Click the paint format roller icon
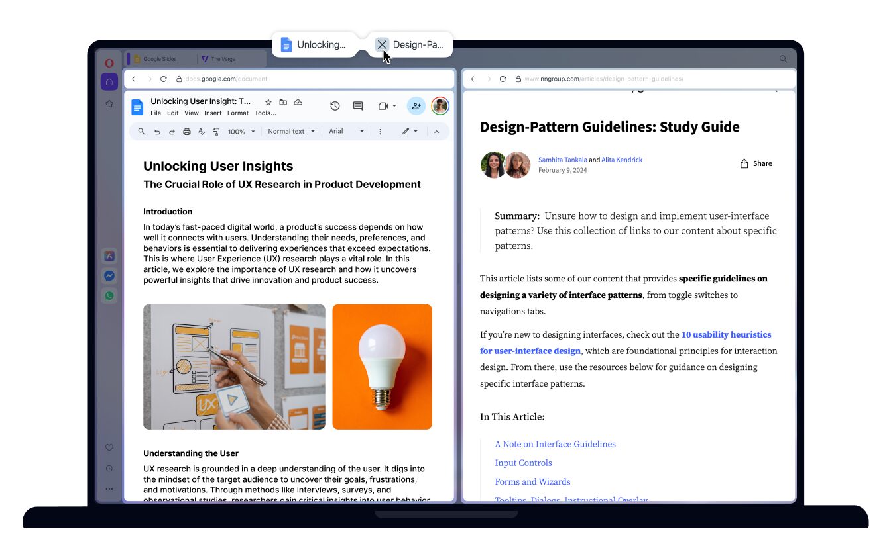The height and width of the screenshot is (556, 891). tap(216, 132)
